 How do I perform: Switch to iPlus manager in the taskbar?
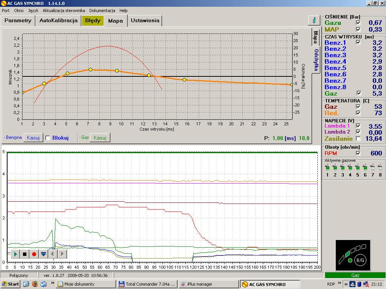point(208,284)
